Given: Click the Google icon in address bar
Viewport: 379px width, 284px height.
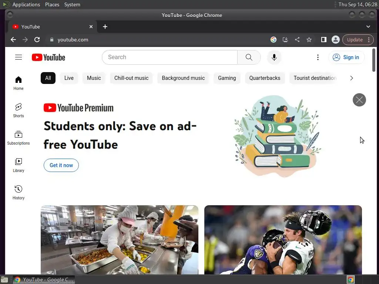Looking at the screenshot, I should tap(274, 40).
